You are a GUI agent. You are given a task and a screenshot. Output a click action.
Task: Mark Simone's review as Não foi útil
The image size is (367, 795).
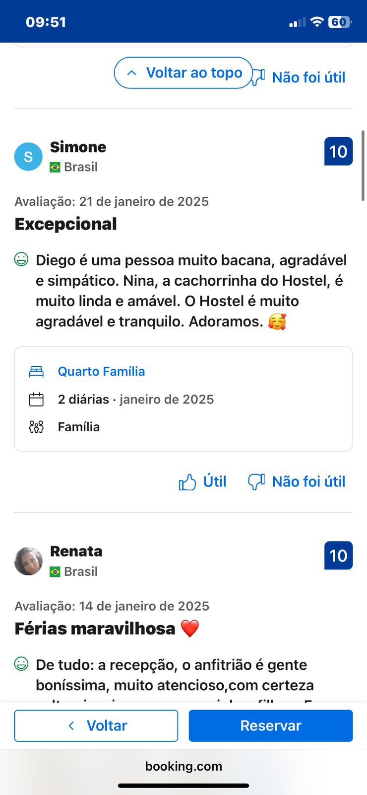coord(308,481)
